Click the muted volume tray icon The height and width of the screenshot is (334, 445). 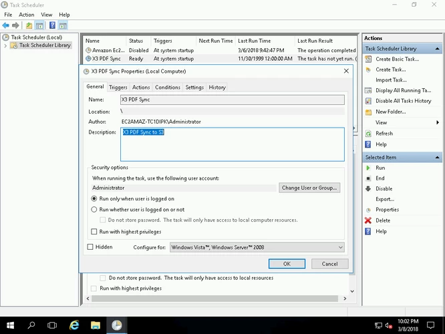coord(388,325)
